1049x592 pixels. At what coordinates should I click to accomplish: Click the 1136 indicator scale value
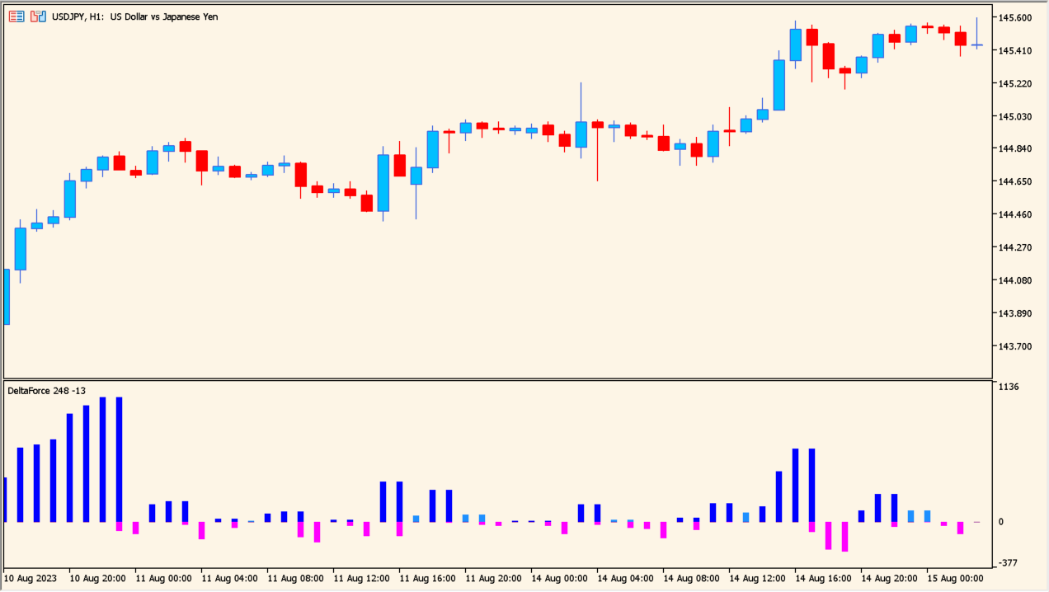pos(1009,387)
